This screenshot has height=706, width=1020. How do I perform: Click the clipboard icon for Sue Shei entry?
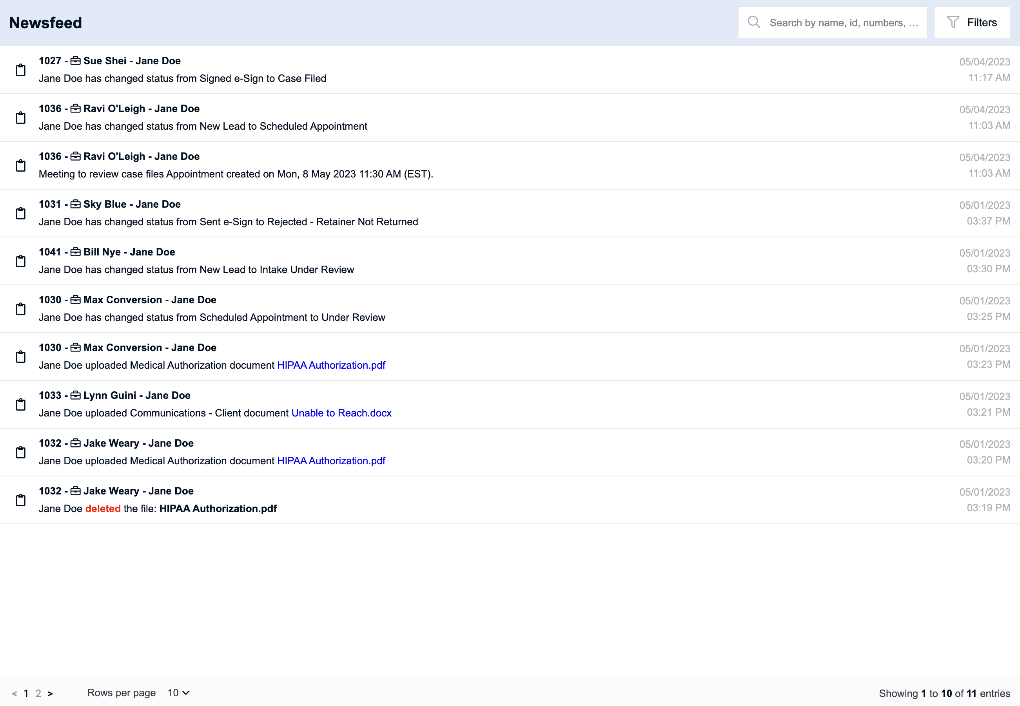[21, 70]
